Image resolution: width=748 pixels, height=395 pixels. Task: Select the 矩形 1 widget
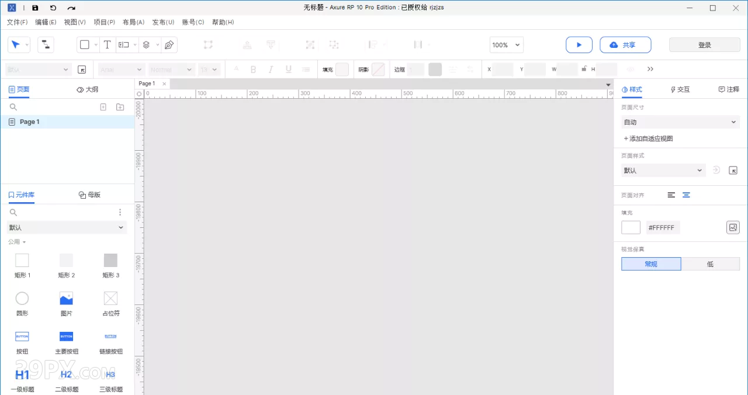tap(22, 265)
